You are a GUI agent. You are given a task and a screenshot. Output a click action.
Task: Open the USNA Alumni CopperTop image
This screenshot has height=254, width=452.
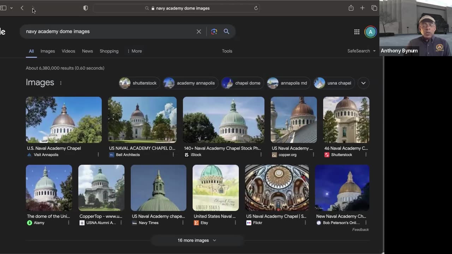(x=101, y=188)
